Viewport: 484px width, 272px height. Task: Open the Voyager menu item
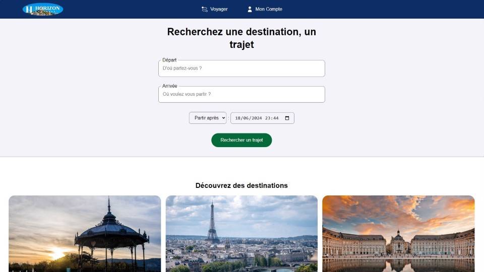point(215,9)
